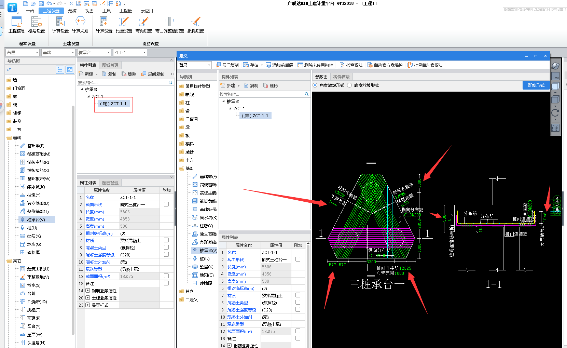Viewport: 567px width, 348px height.
Task: Click 层间复制 in main window 构件列表
Action: [153, 74]
